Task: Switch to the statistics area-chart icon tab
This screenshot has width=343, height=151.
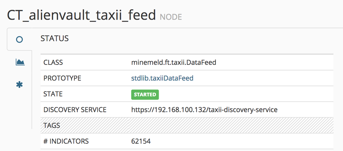Action: [x=20, y=62]
